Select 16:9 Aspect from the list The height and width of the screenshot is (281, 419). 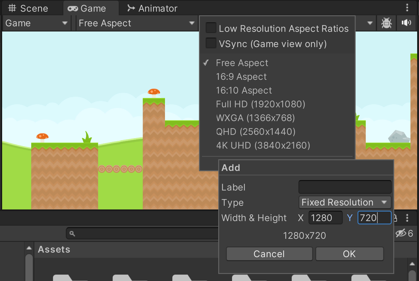[241, 77]
